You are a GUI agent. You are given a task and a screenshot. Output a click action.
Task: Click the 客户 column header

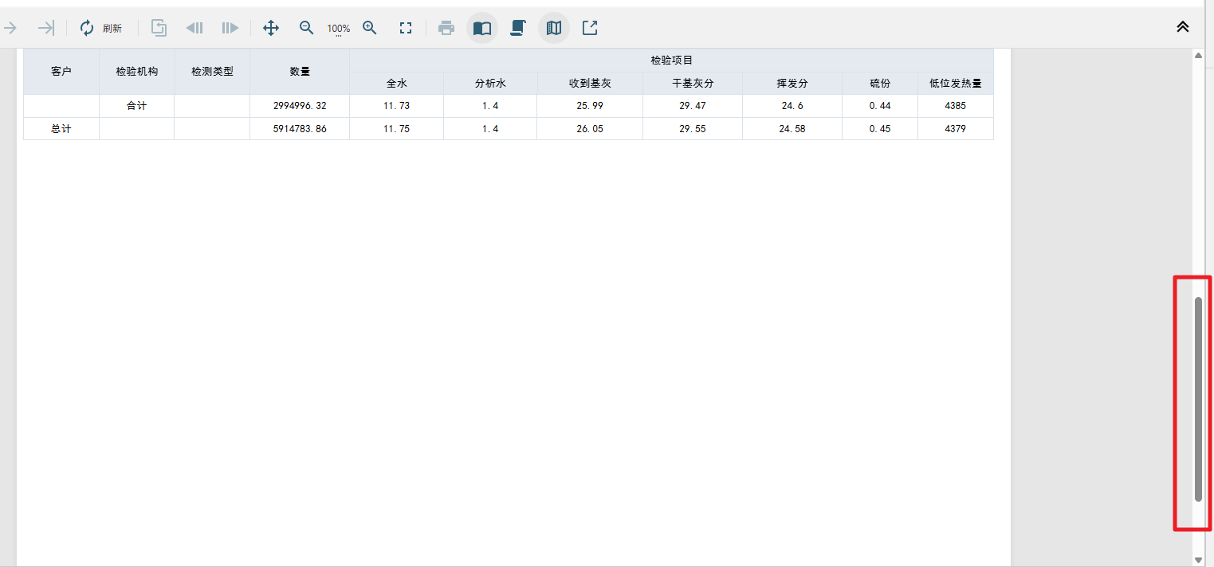coord(61,72)
